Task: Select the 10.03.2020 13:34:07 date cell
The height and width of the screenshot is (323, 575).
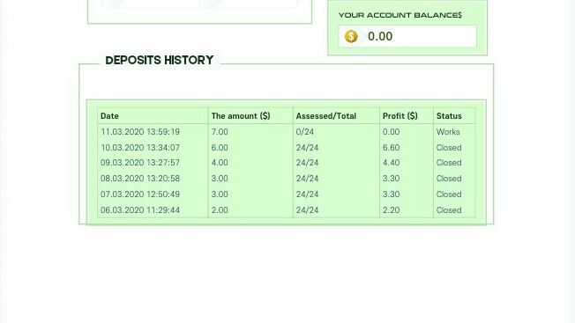Action: click(140, 147)
